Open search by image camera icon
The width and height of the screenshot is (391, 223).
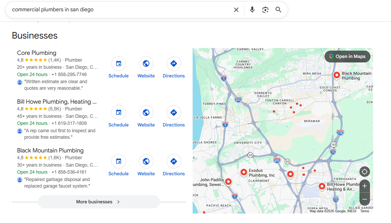(265, 10)
